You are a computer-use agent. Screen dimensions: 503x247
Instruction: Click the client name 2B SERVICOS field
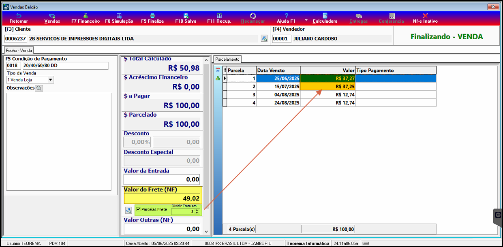[x=144, y=39]
